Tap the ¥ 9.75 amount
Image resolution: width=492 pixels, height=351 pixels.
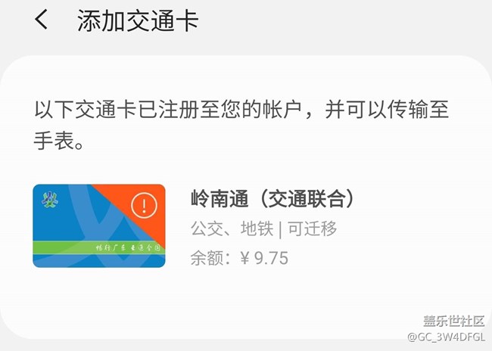264,258
